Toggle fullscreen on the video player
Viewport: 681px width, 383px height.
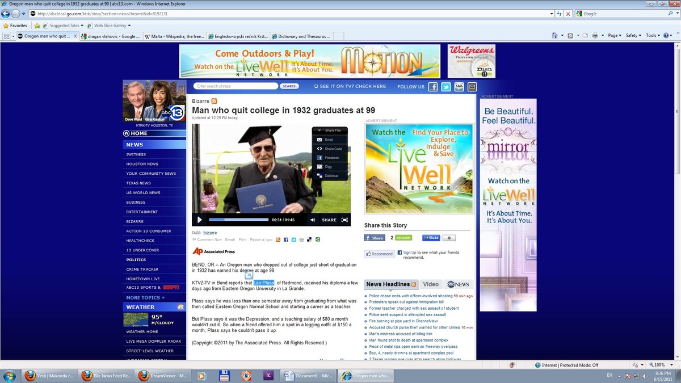click(x=344, y=220)
